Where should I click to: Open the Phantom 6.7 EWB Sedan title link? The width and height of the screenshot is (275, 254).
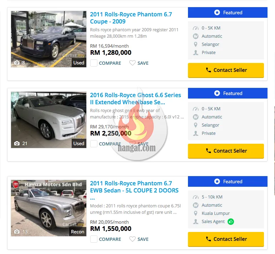click(134, 190)
